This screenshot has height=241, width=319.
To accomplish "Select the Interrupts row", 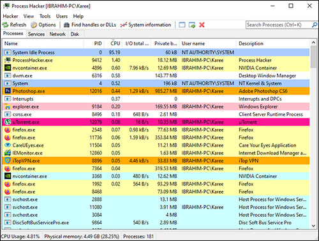I will click(x=156, y=99).
